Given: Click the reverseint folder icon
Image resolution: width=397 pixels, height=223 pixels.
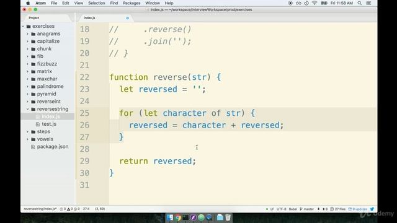Looking at the screenshot, I should point(33,102).
